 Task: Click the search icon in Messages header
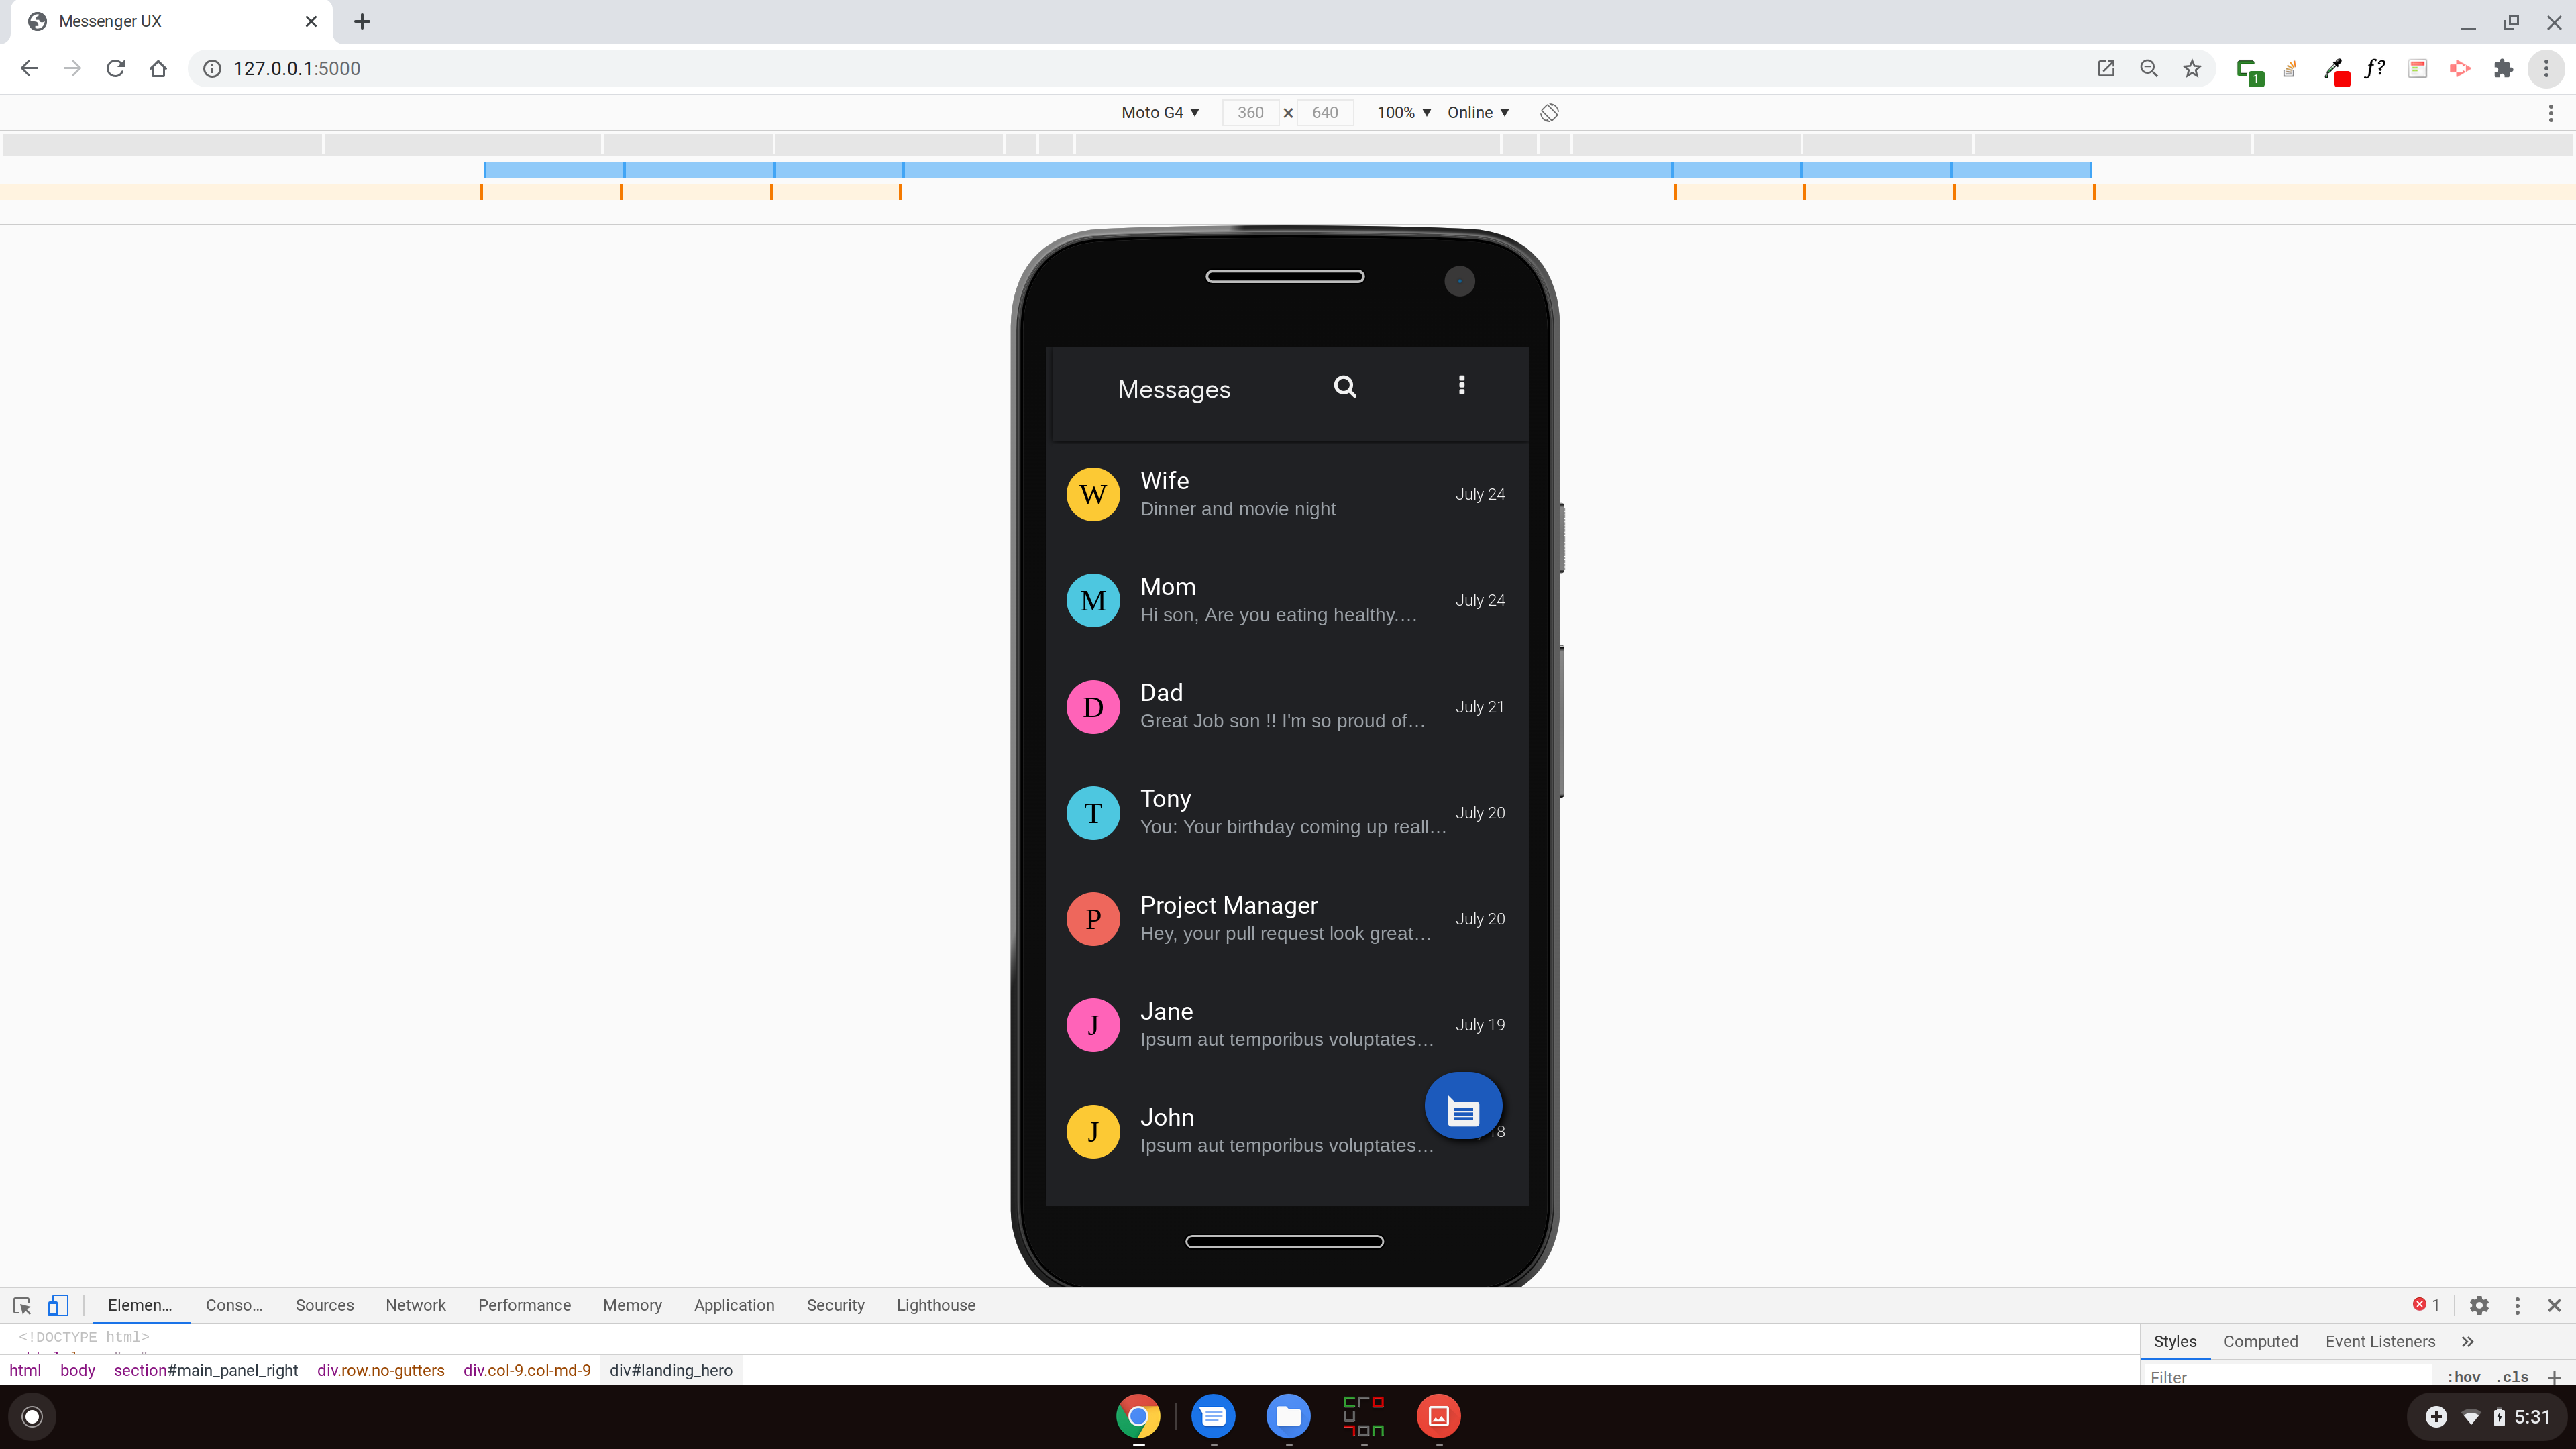point(1345,387)
